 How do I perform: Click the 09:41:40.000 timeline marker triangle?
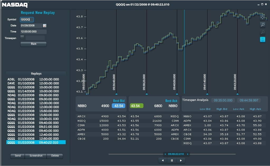click(x=207, y=94)
